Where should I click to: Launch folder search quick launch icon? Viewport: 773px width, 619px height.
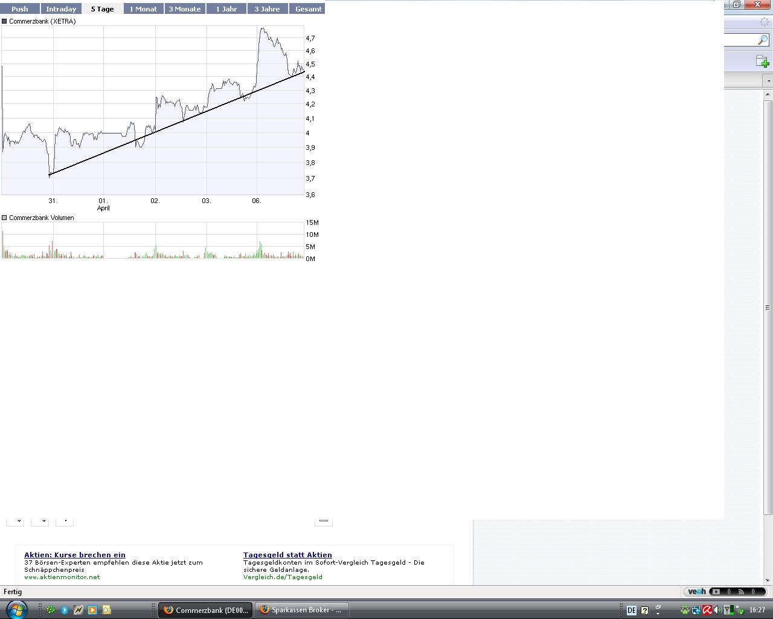pyautogui.click(x=106, y=610)
